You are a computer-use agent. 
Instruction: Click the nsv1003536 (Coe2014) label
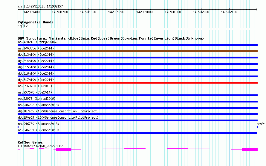(x=36, y=48)
